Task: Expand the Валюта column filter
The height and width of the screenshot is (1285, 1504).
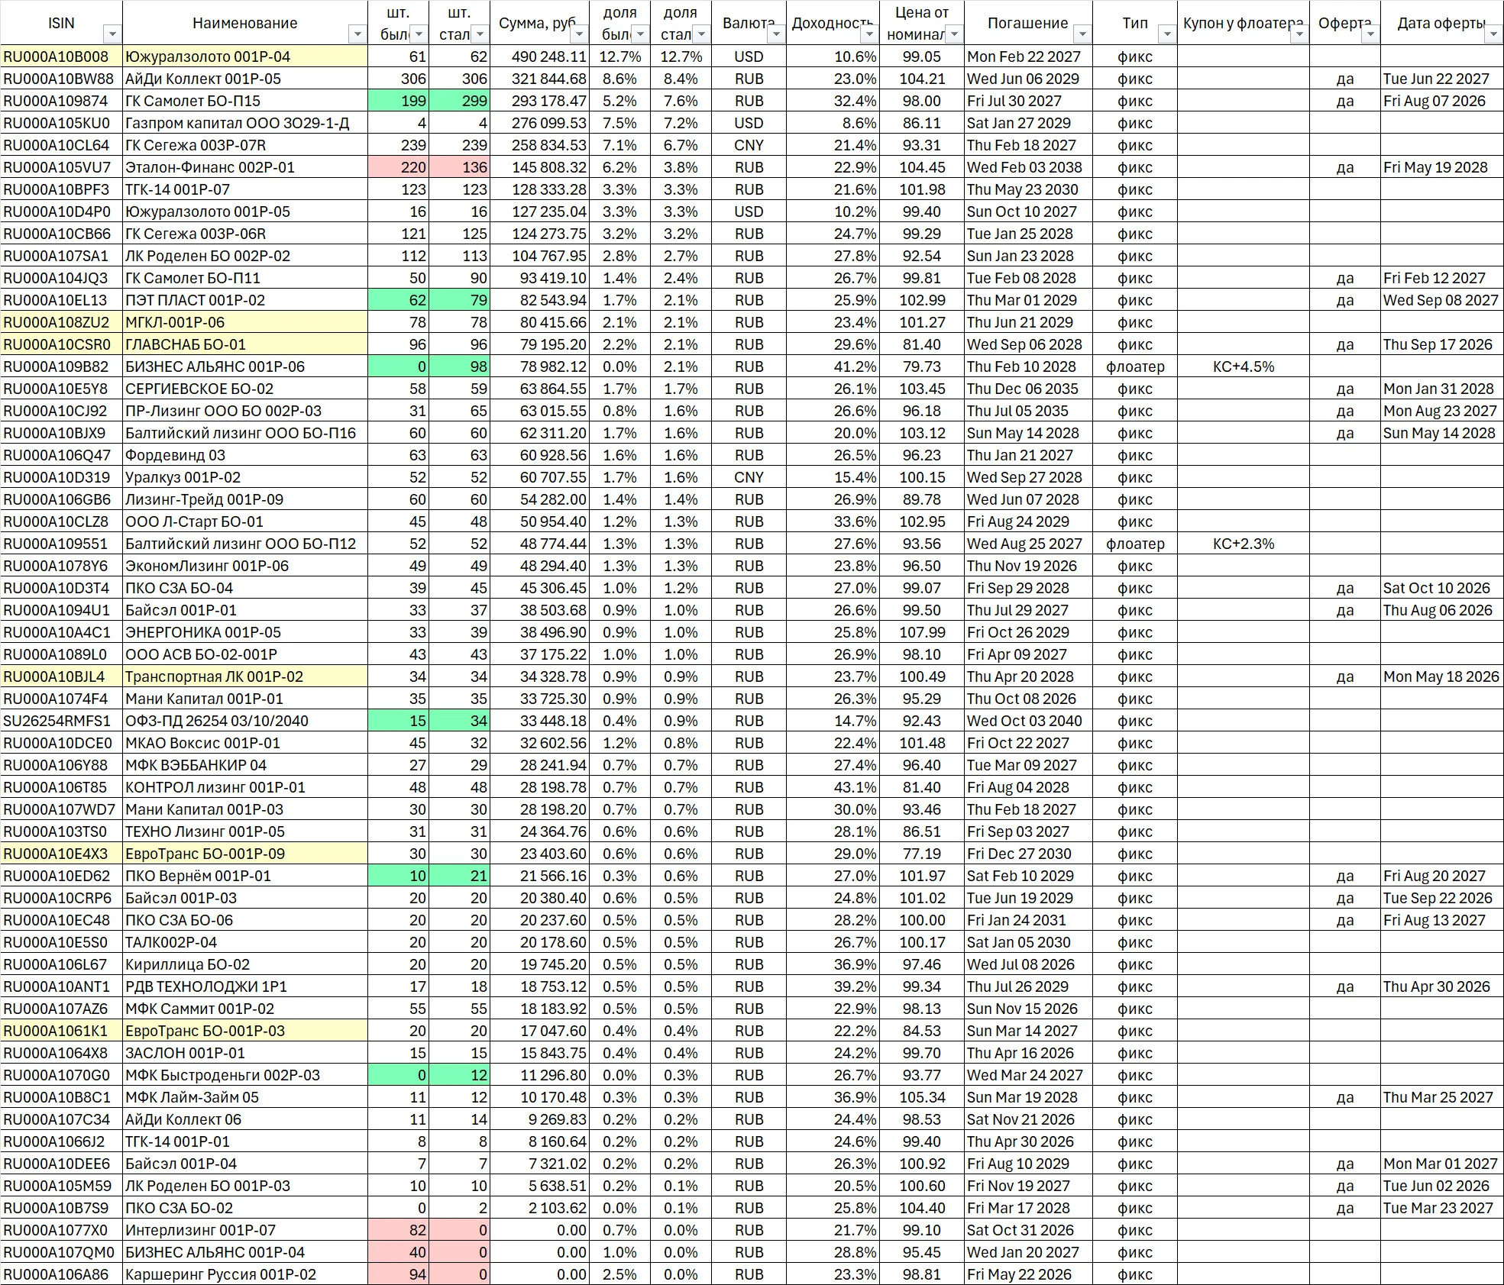Action: coord(776,34)
